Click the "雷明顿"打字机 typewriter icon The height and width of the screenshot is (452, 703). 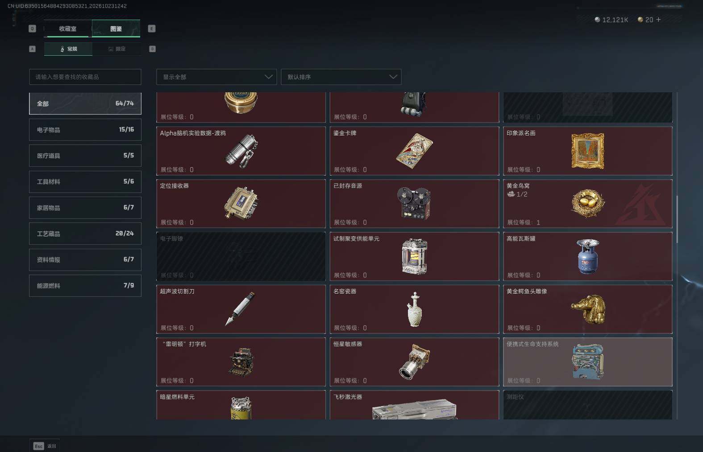(x=241, y=362)
